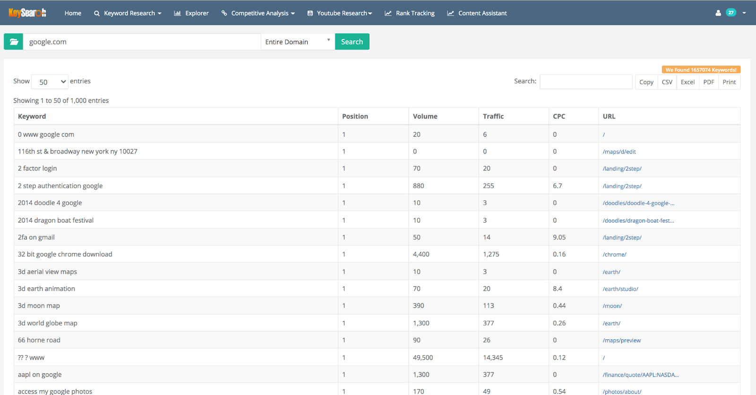
Task: Select keyword '0 www google com'
Action: point(46,134)
